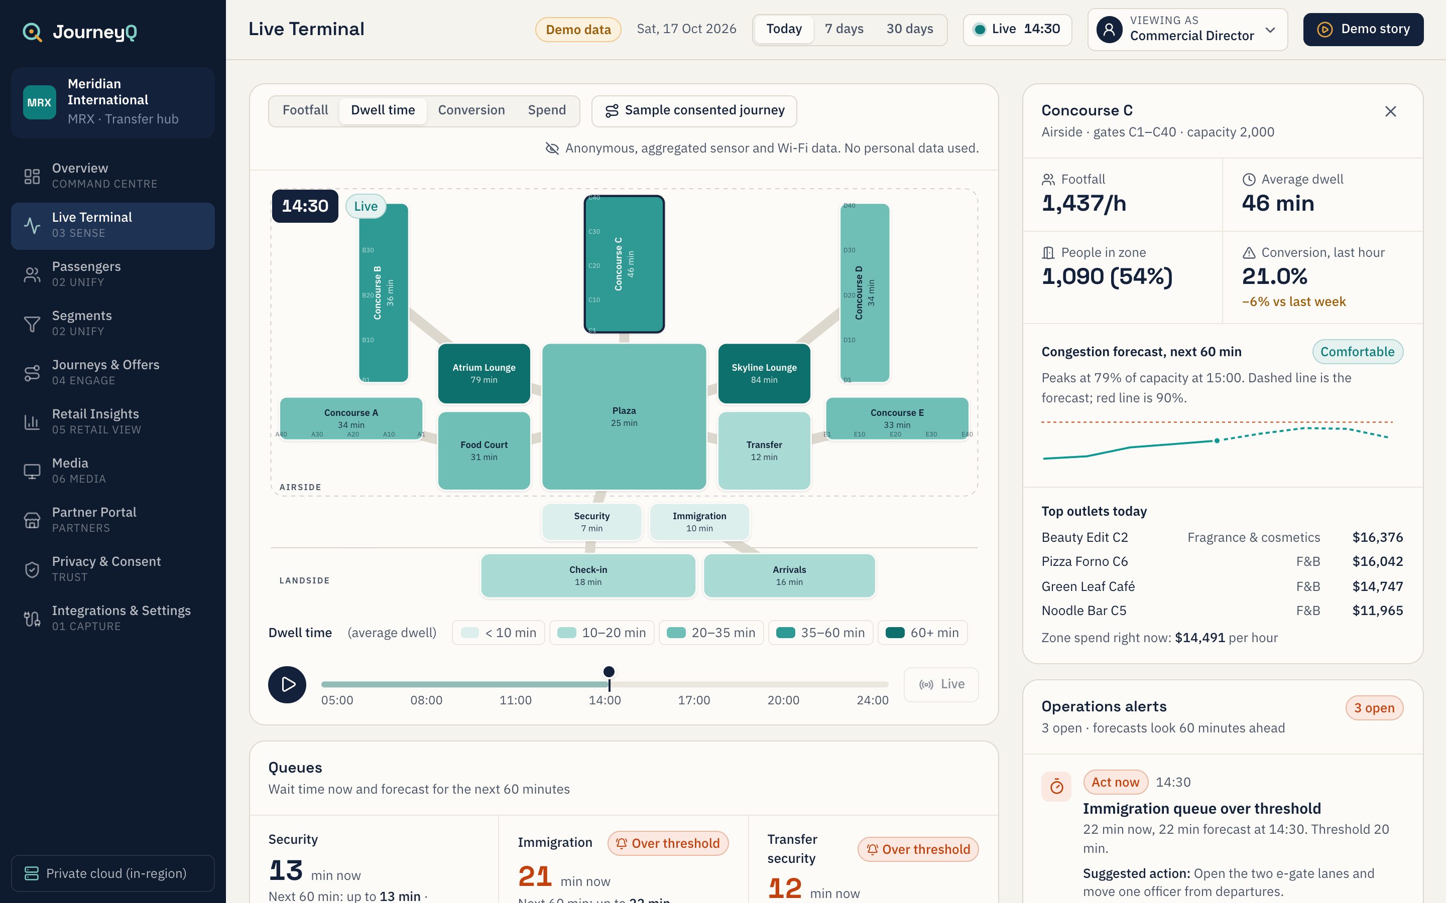
Task: Click the bell icon in Transfer security badge
Action: (x=873, y=849)
